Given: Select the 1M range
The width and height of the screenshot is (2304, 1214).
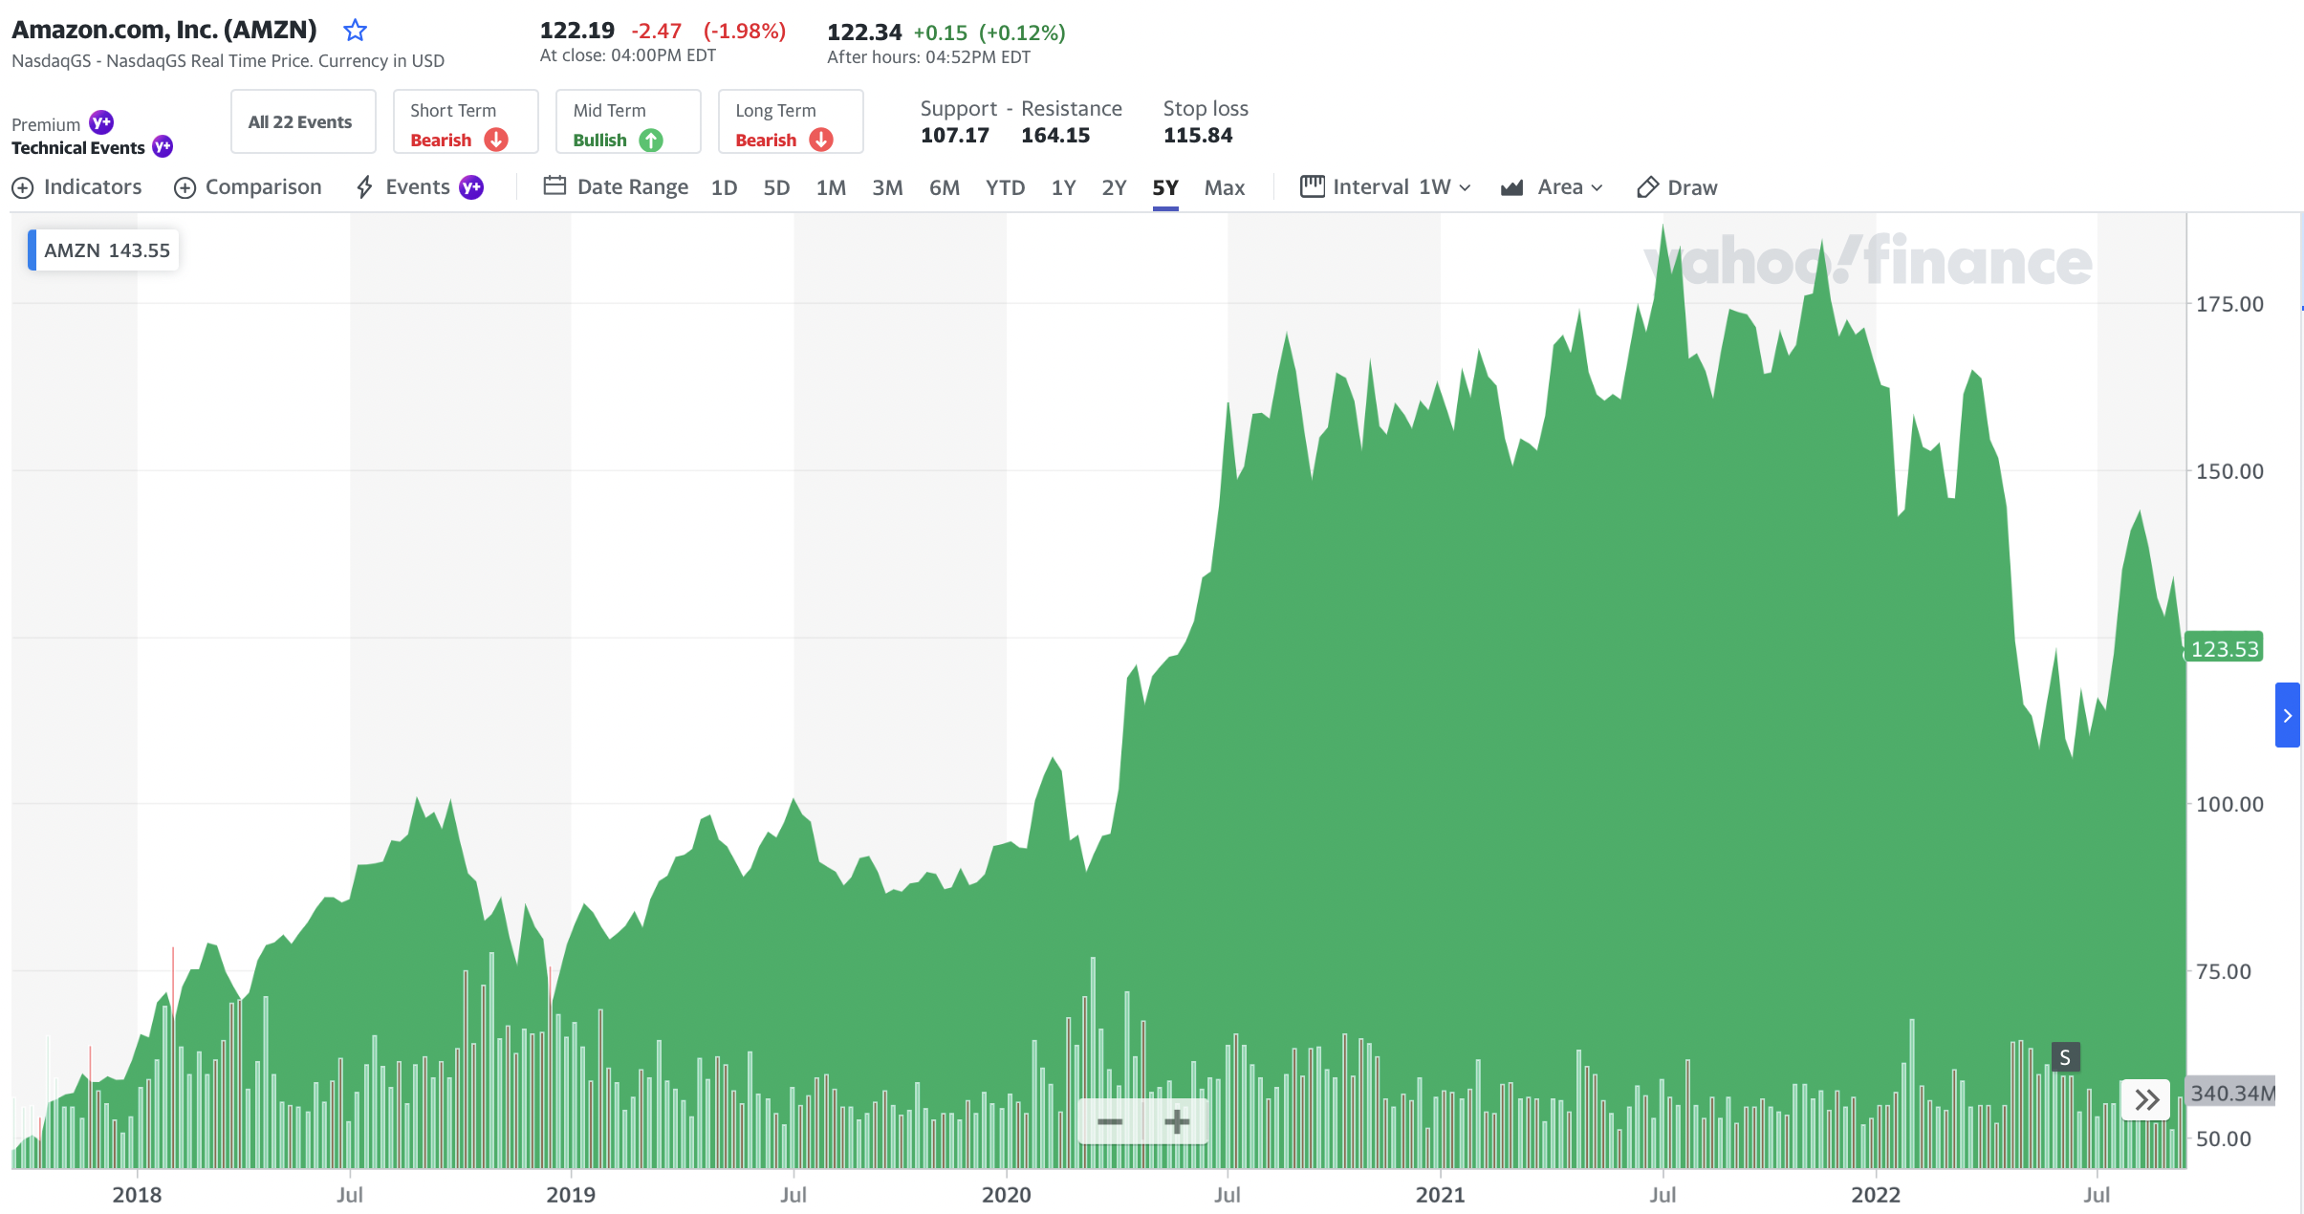Looking at the screenshot, I should [831, 187].
